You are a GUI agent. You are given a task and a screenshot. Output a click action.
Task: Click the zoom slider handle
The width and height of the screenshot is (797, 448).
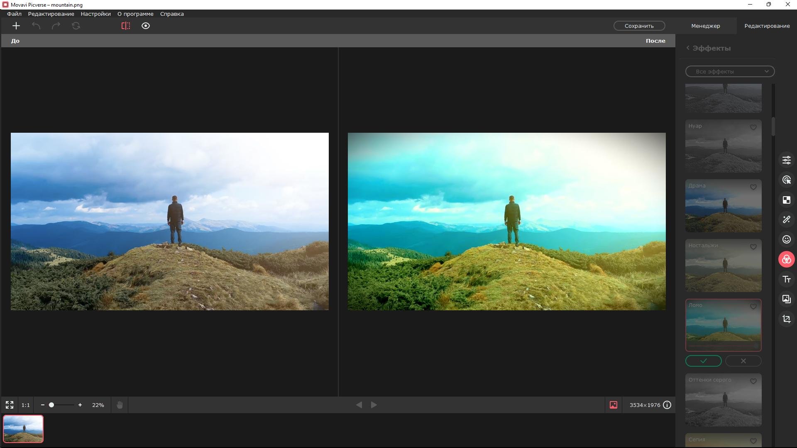pos(51,405)
